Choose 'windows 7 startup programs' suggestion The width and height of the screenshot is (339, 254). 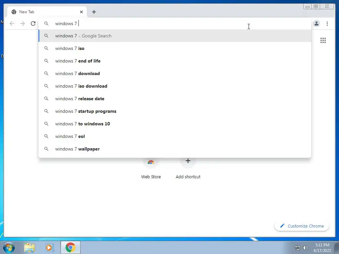(x=175, y=111)
